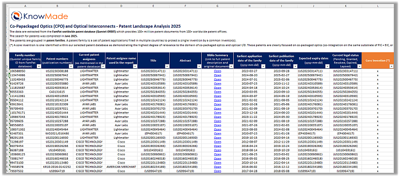Select column A header
The height and width of the screenshot is (177, 400).
coord(25,5)
